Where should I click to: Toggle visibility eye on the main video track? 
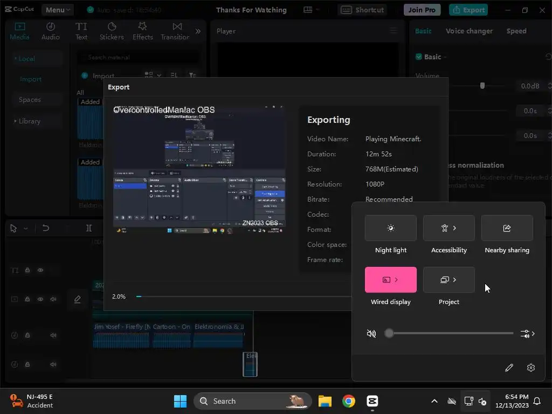(x=40, y=299)
